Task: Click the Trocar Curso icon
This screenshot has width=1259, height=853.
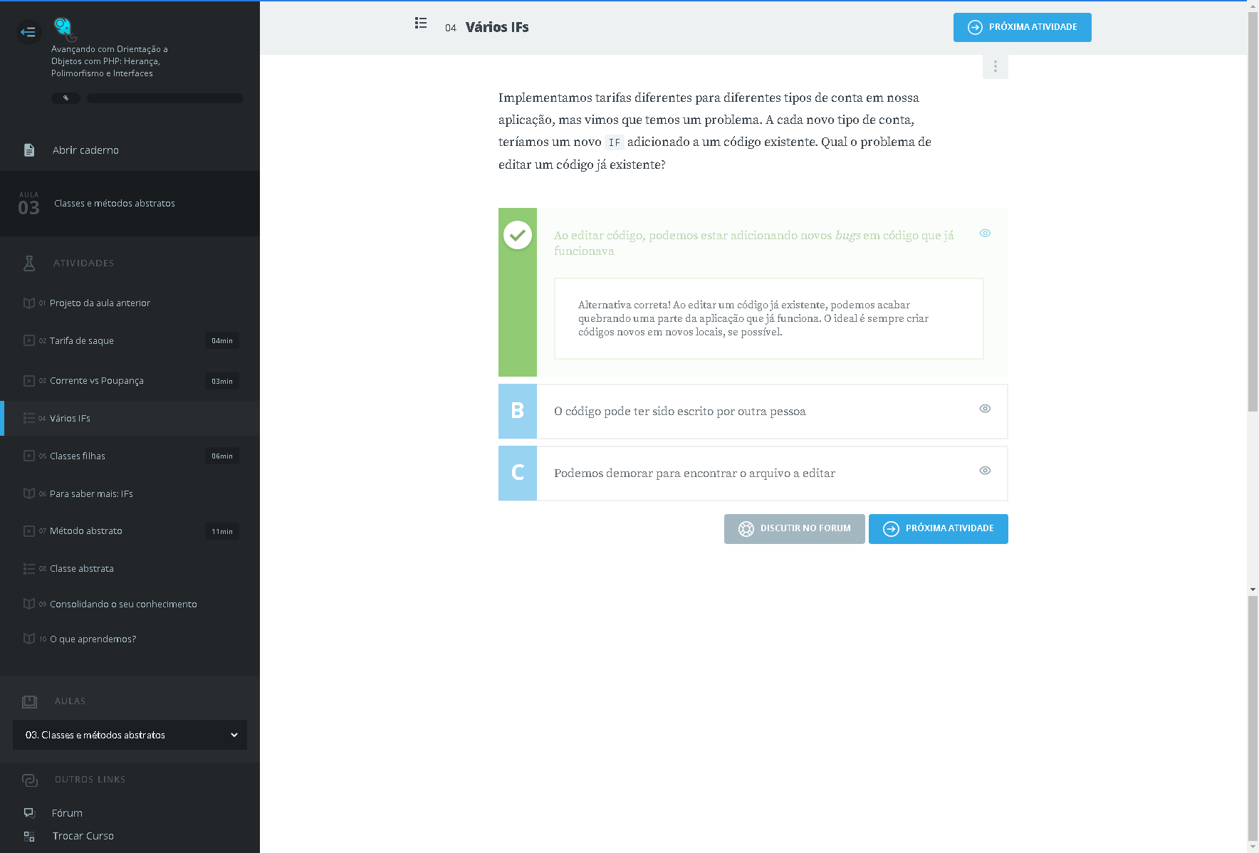Action: point(29,836)
